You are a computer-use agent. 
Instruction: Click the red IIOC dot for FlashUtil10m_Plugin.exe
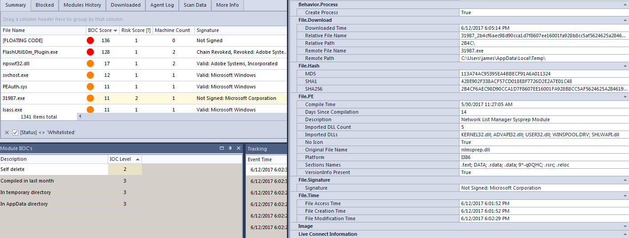point(90,52)
